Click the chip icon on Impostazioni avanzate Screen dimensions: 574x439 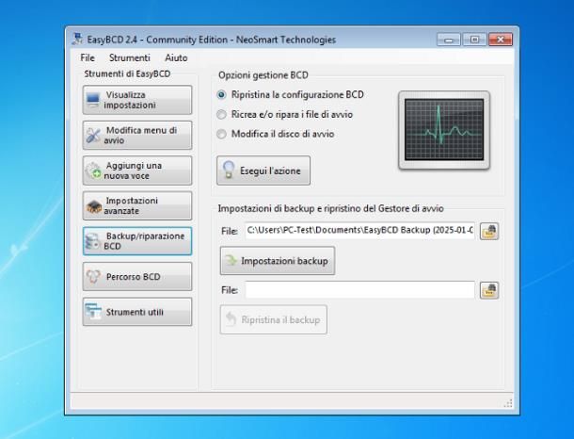94,206
